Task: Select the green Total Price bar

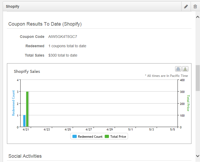Action: pos(27,109)
